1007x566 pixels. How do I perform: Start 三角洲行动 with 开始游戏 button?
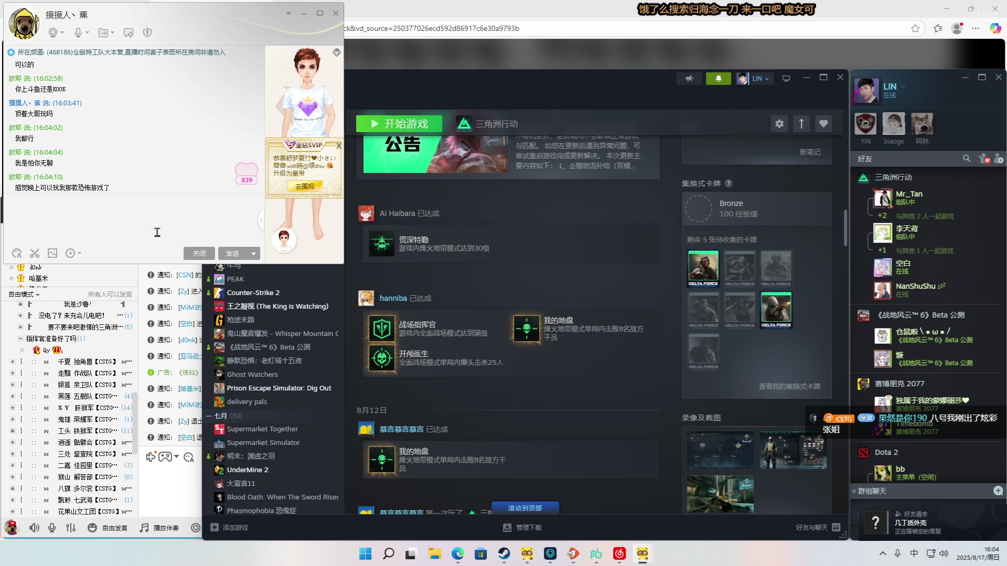point(399,124)
